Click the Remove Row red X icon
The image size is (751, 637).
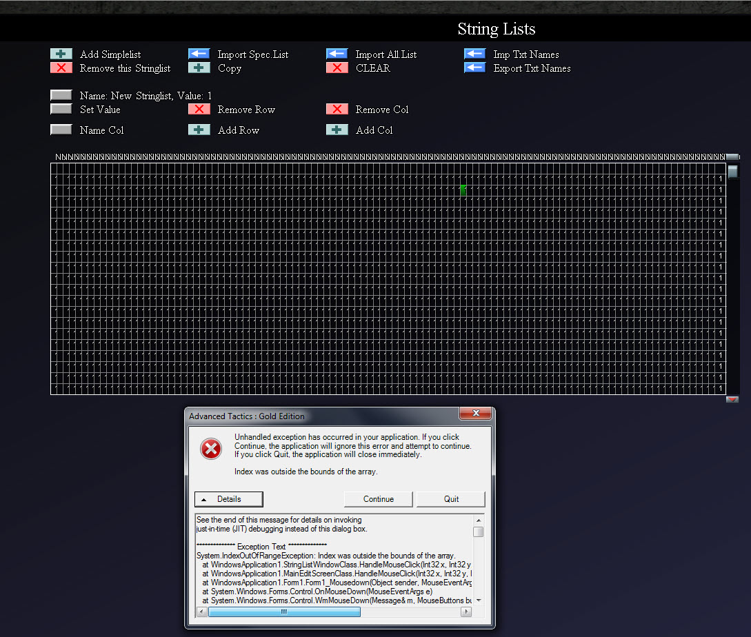199,109
